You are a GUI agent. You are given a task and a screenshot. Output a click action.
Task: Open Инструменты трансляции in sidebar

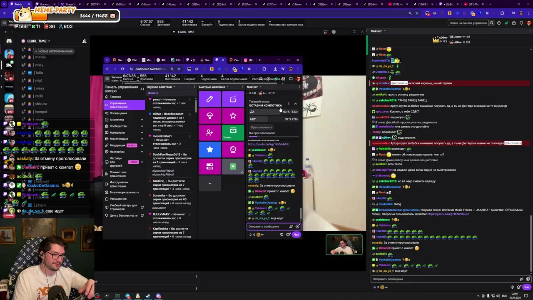(x=124, y=184)
